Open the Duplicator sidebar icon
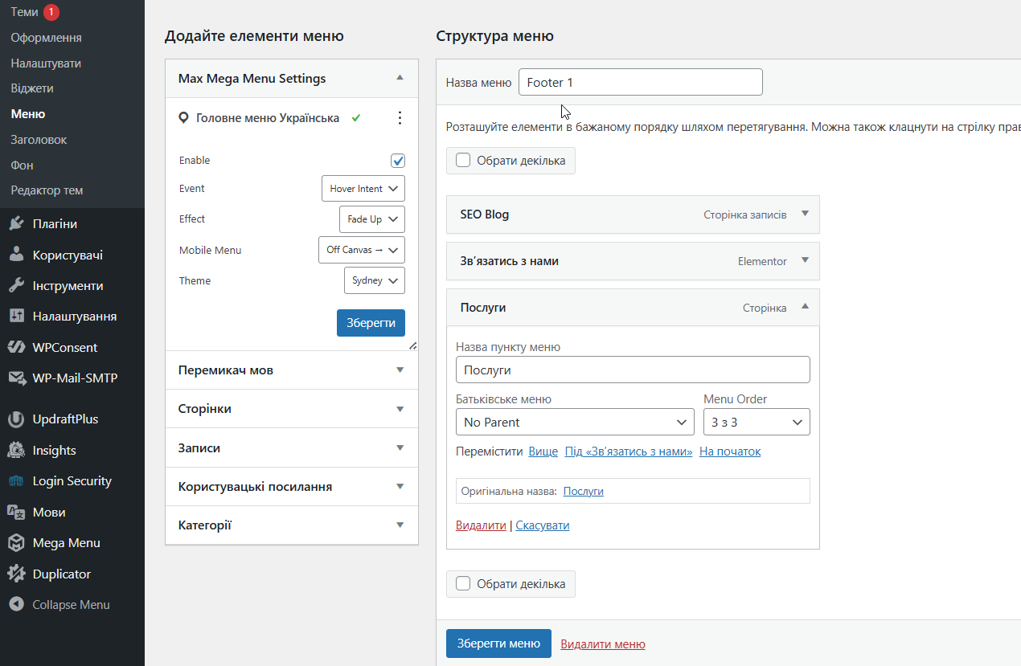 click(16, 574)
